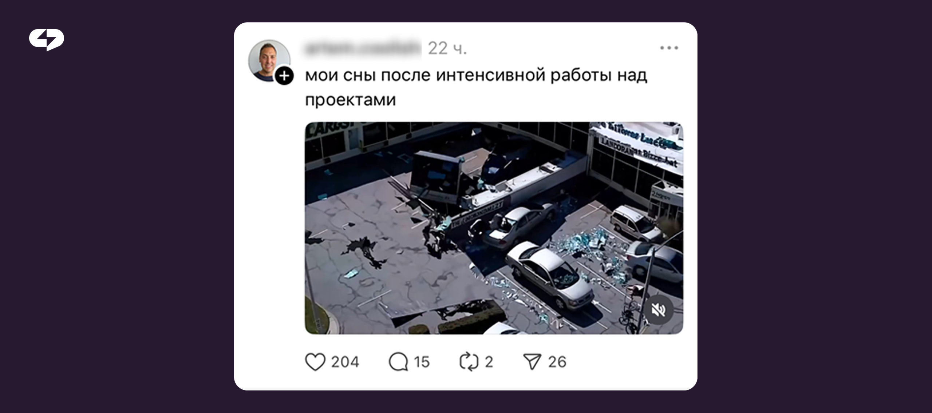Play the parking lot video
The width and height of the screenshot is (932, 413).
point(494,228)
